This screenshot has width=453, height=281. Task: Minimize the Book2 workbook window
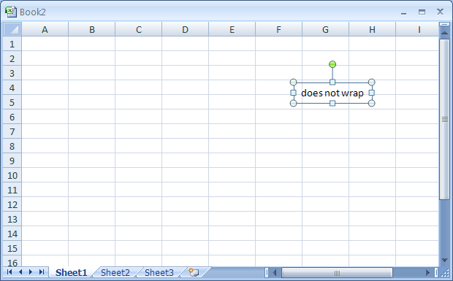point(403,12)
